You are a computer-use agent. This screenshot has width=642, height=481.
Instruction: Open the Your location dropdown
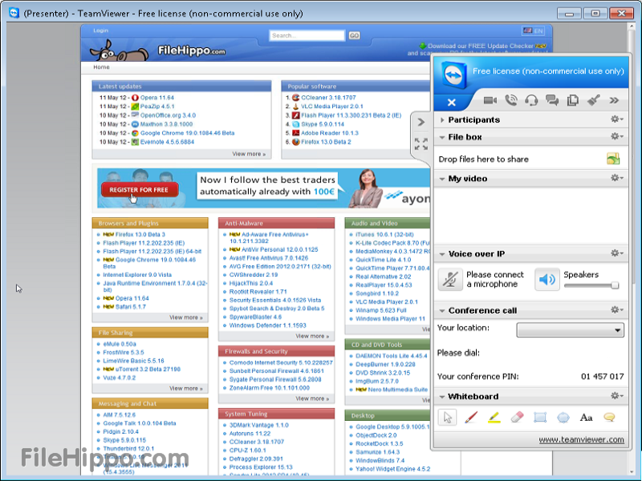tap(571, 330)
